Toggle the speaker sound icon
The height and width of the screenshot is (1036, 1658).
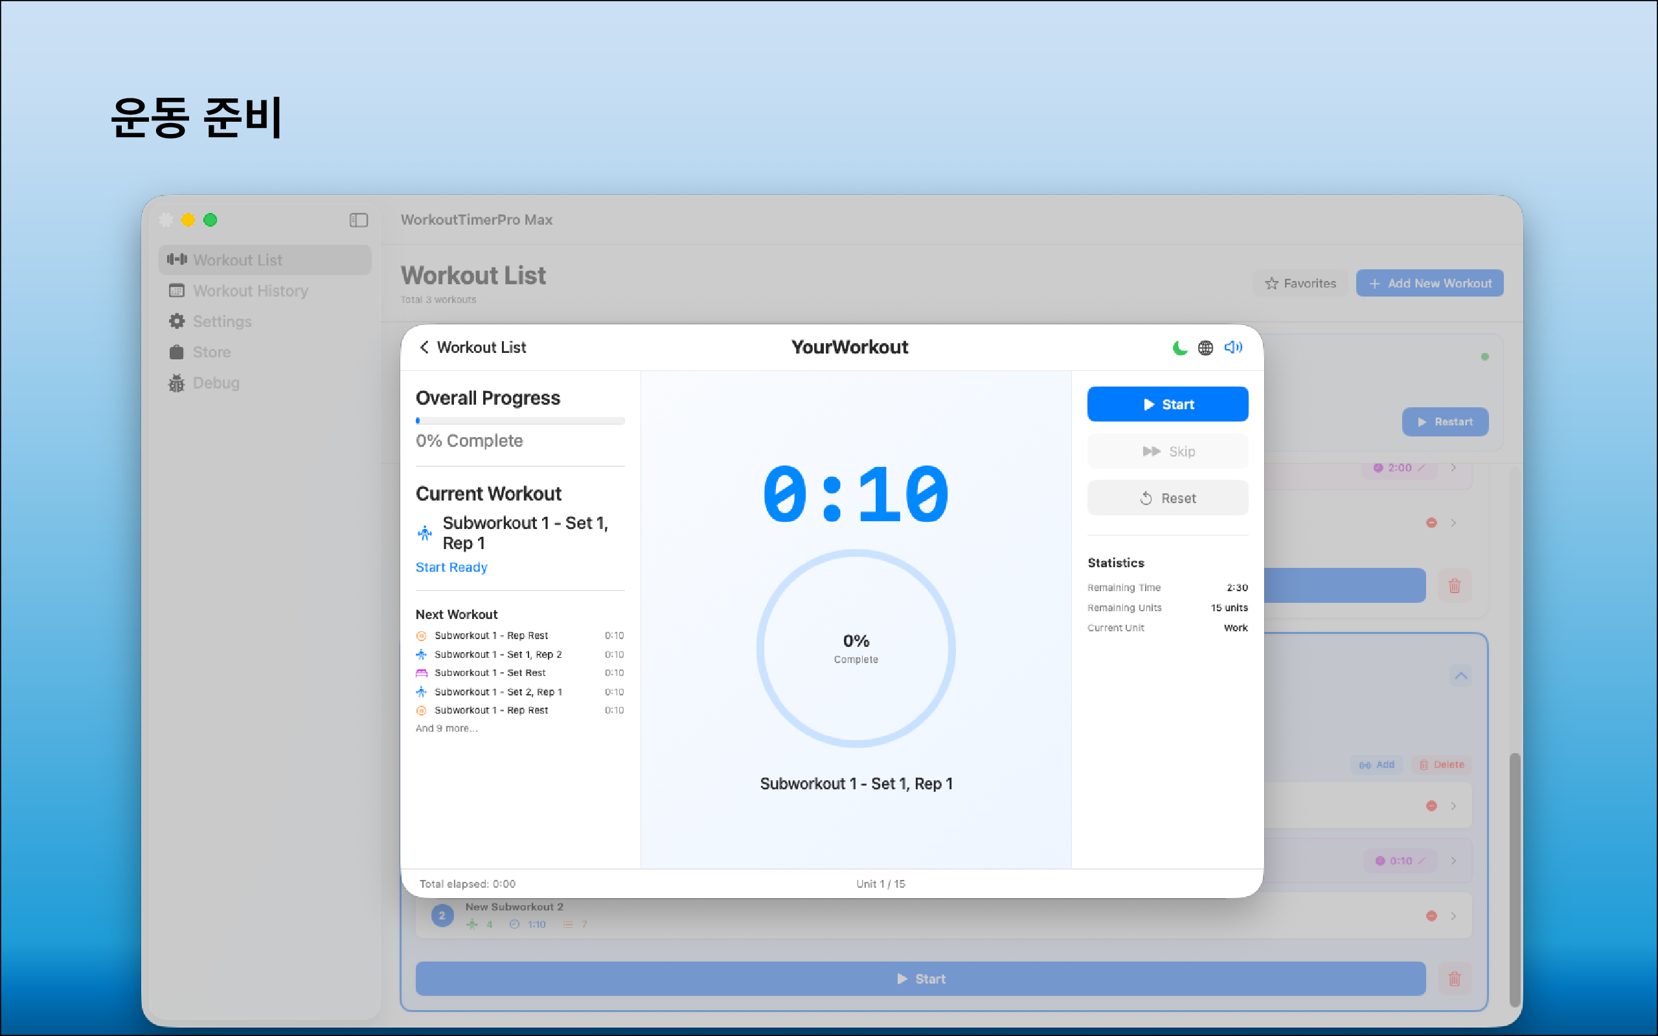1232,348
